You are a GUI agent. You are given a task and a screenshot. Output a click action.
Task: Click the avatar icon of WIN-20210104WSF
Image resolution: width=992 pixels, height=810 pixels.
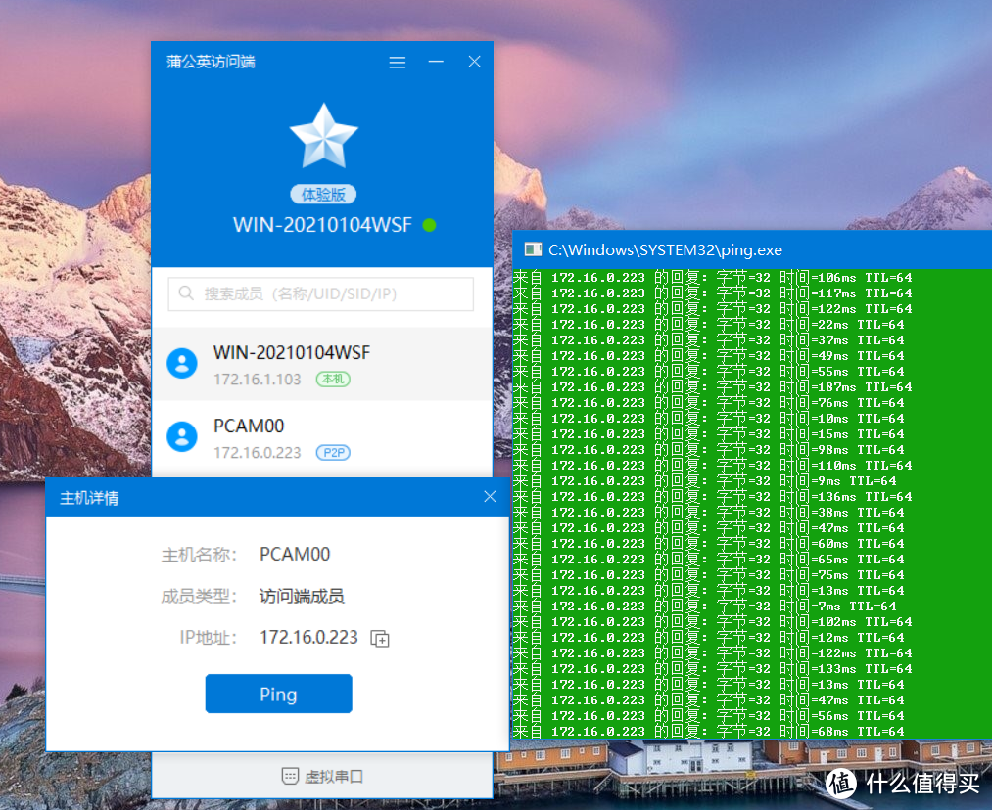click(182, 363)
